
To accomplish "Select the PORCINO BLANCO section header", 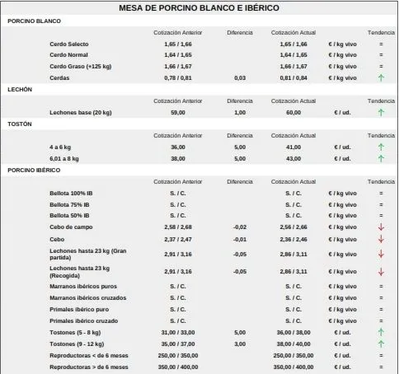I will (34, 21).
